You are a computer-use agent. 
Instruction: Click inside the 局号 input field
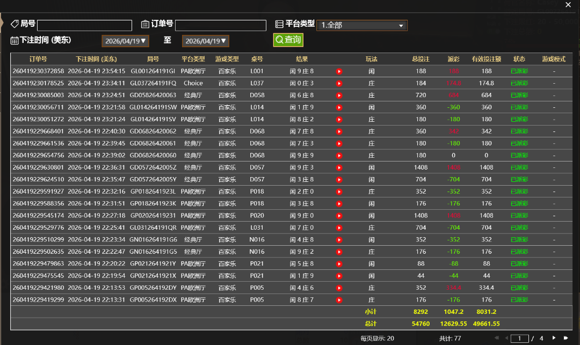point(84,26)
